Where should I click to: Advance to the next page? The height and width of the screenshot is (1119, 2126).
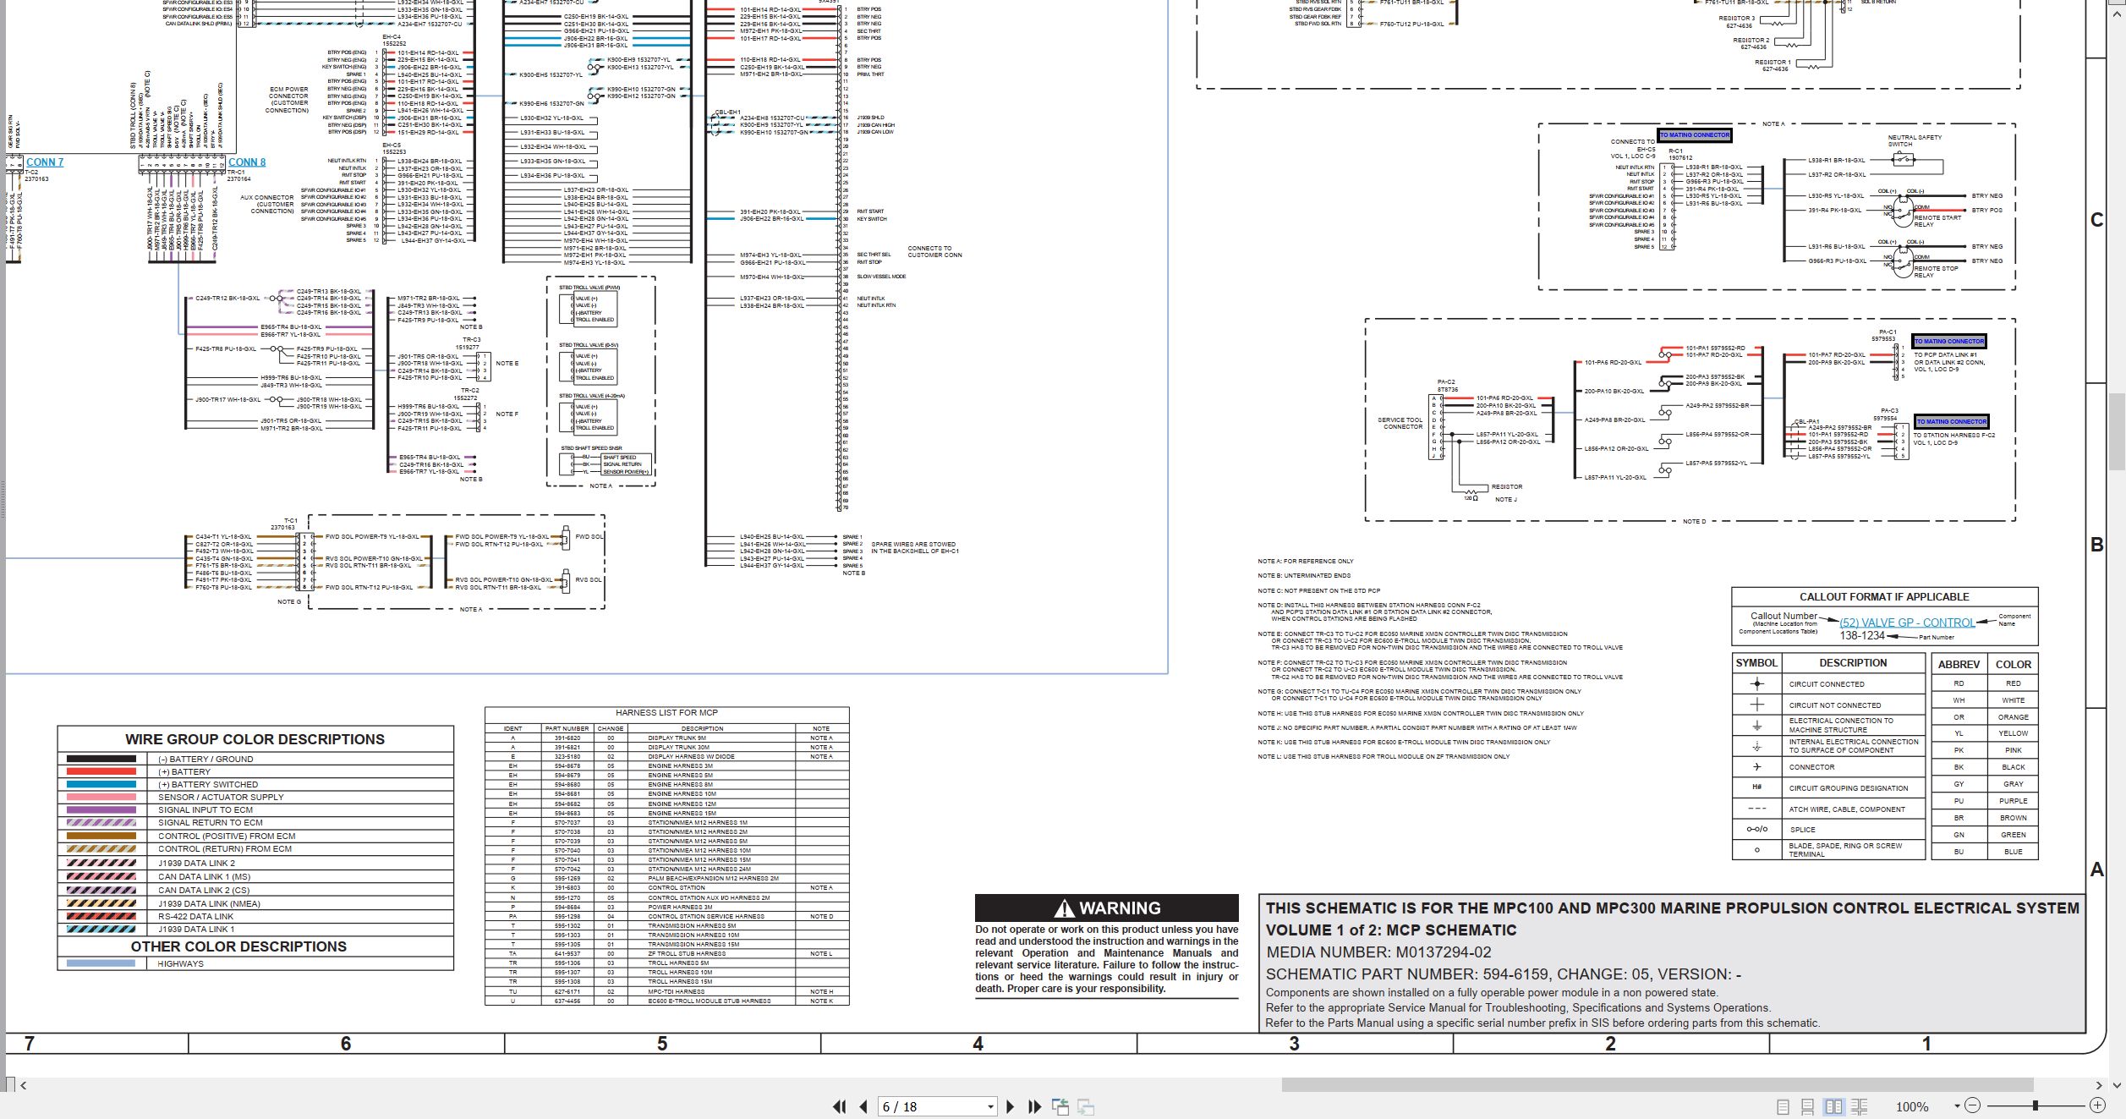[1010, 1106]
